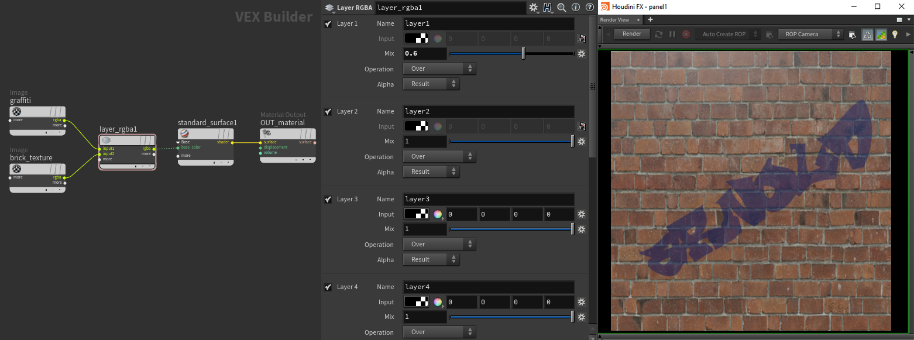The width and height of the screenshot is (914, 340).
Task: Click the magnifier search parameters icon
Action: (x=562, y=8)
